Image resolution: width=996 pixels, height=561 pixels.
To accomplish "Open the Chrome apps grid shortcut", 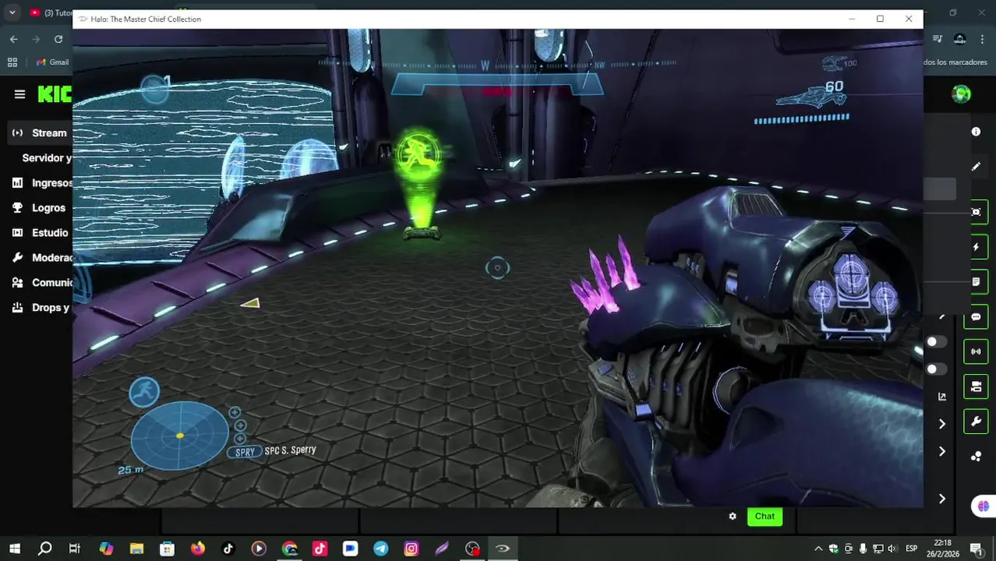I will click(x=12, y=62).
